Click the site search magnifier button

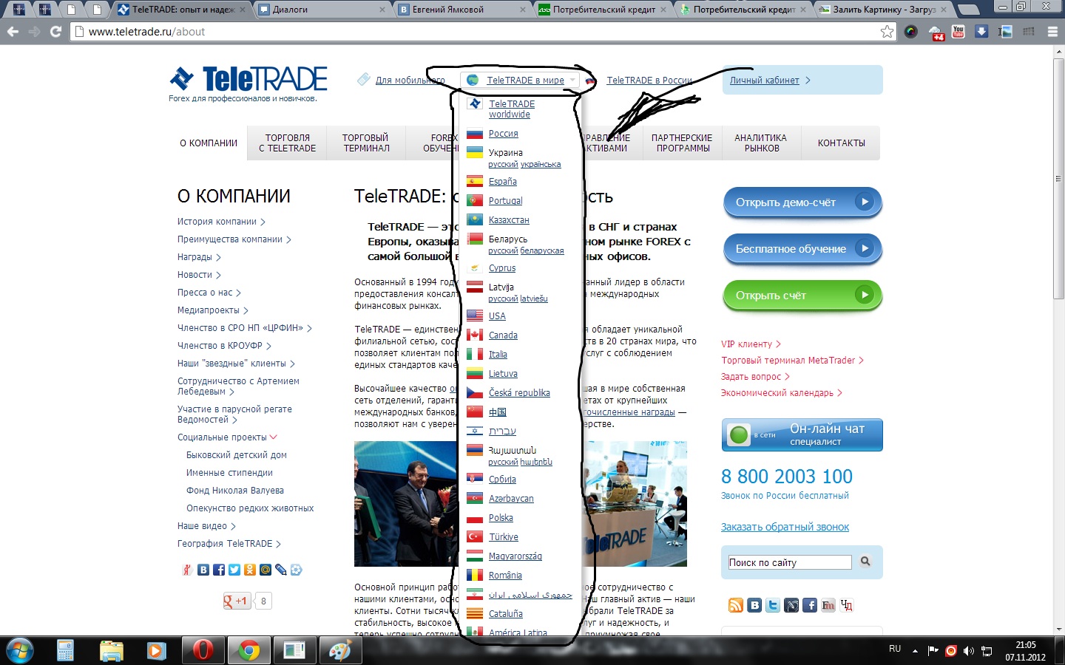pos(865,562)
